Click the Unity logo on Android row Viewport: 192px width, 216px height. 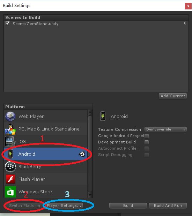82,154
